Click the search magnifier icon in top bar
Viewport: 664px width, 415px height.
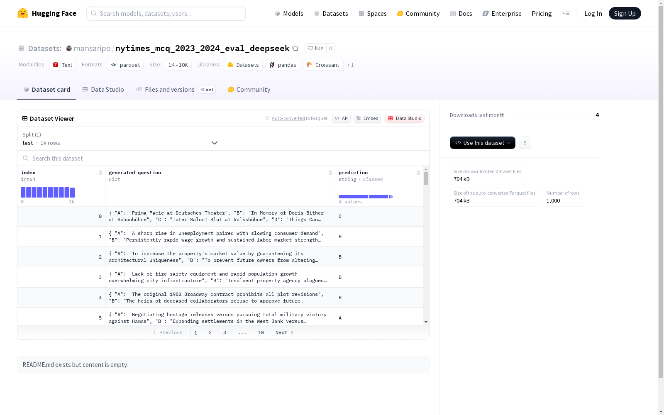tap(94, 13)
